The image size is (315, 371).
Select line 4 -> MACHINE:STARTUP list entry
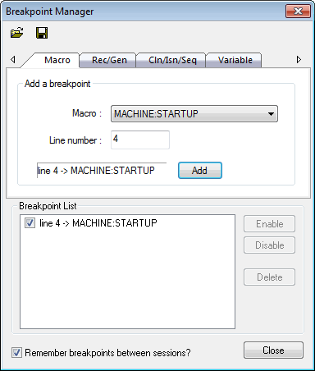click(98, 223)
